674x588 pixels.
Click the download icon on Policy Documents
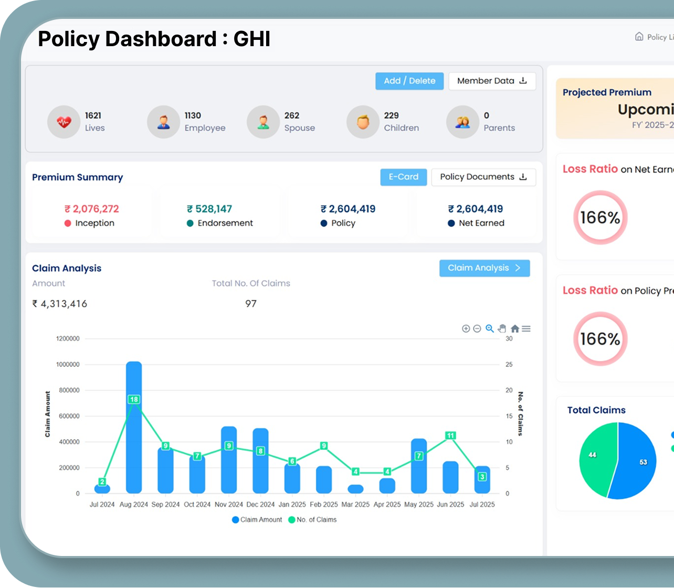pos(523,177)
